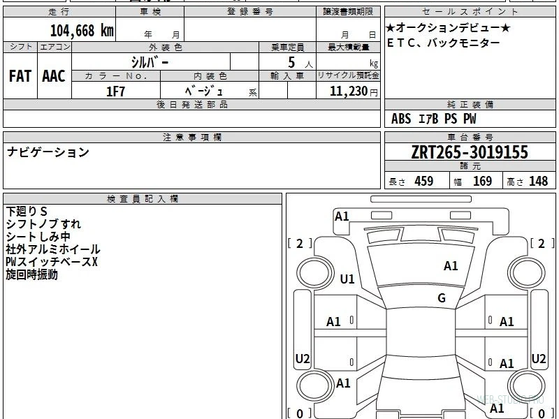The height and width of the screenshot is (419, 559).
Task: Select the seating capacity value 5 人
Action: [300, 63]
